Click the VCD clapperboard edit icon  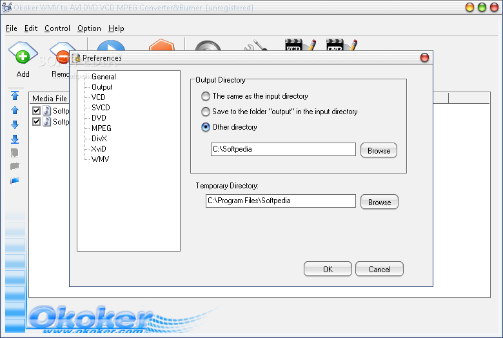[x=301, y=45]
